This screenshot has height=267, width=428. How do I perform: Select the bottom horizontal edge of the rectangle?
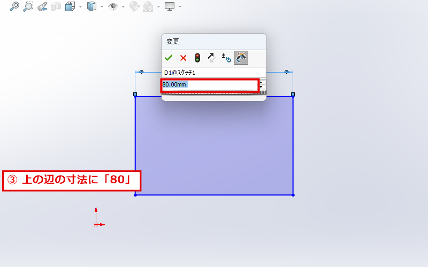click(215, 195)
